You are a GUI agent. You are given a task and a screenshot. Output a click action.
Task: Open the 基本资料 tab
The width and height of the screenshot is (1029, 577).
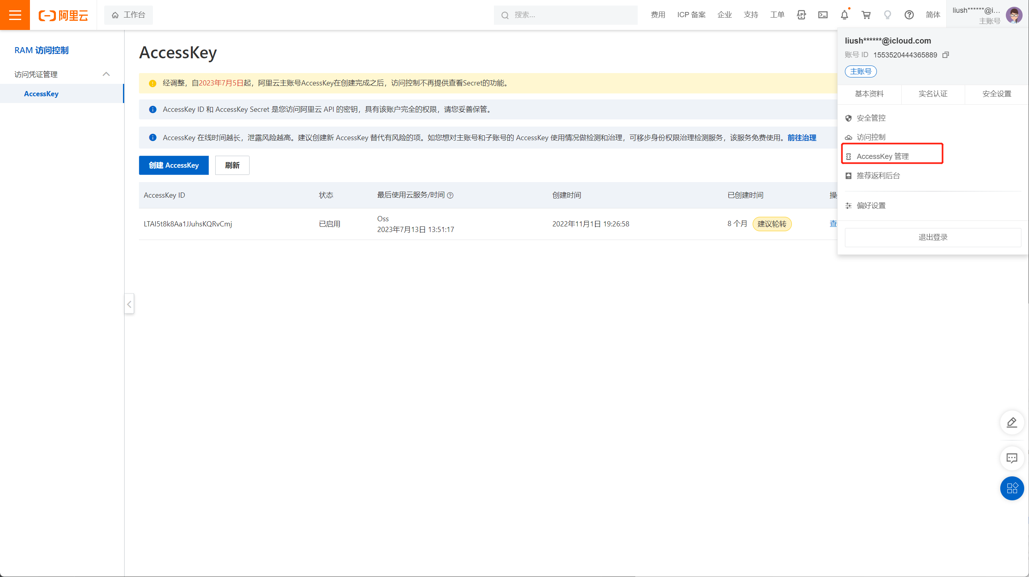point(869,94)
